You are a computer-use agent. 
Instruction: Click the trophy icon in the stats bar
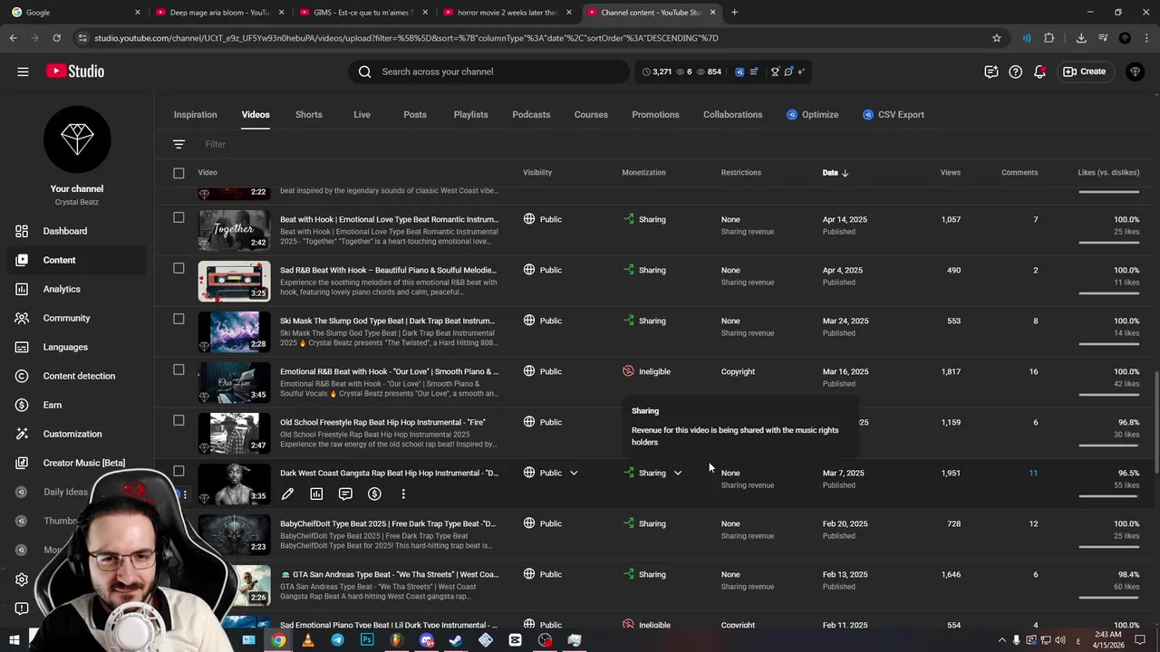(x=775, y=72)
